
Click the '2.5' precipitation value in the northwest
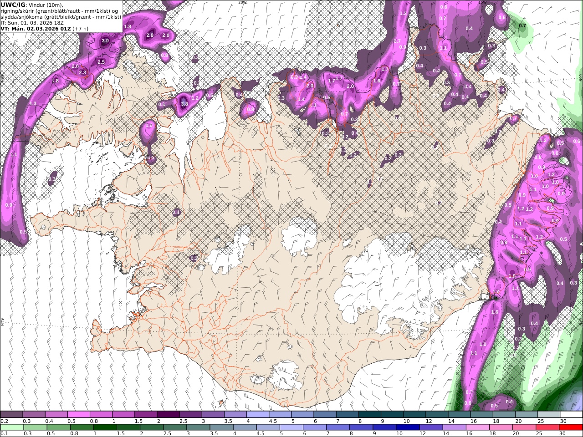pyautogui.click(x=101, y=62)
